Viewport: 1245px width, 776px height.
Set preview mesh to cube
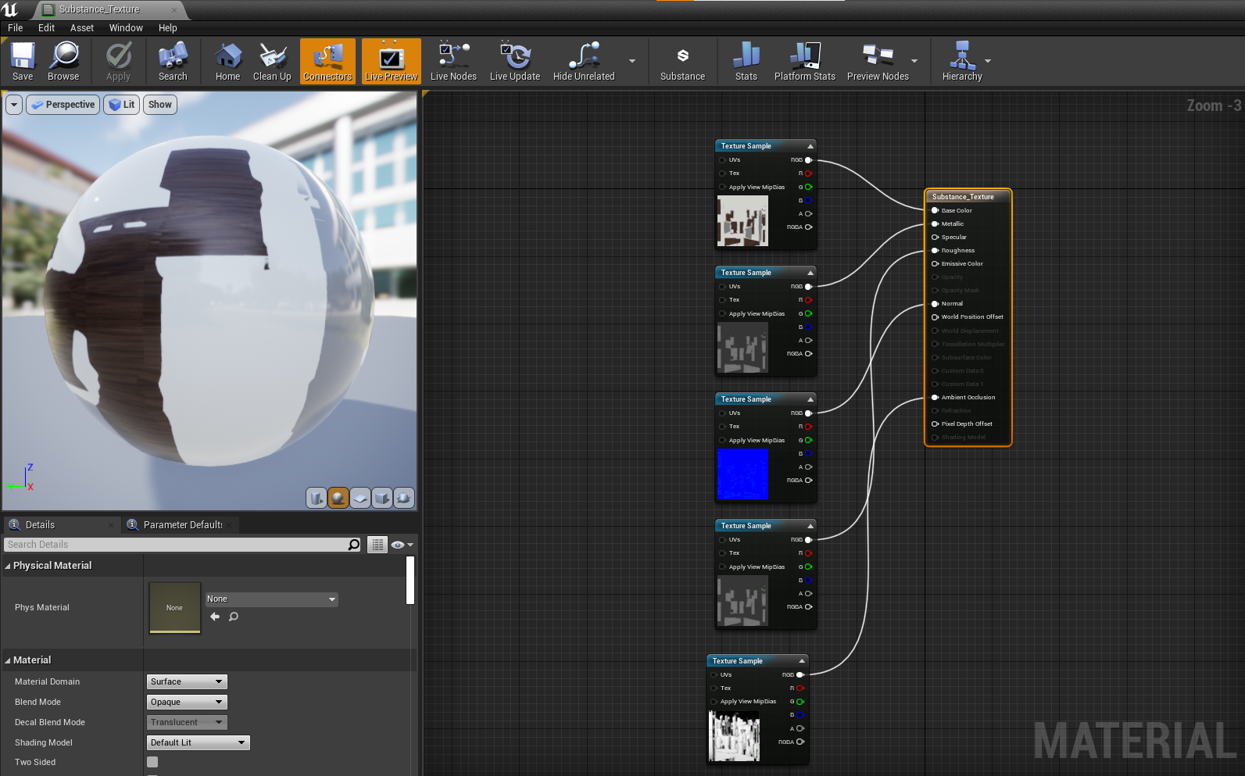[382, 498]
